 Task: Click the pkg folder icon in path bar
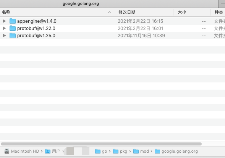116,151
